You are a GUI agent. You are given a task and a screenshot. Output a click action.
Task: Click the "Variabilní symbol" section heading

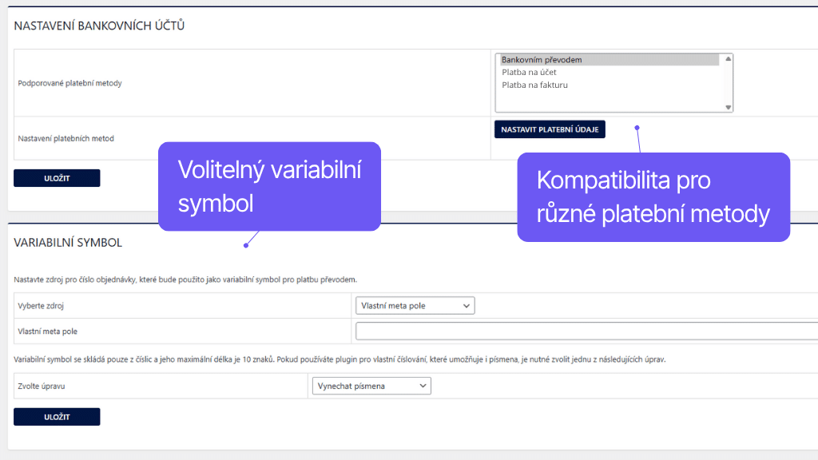[x=68, y=242]
